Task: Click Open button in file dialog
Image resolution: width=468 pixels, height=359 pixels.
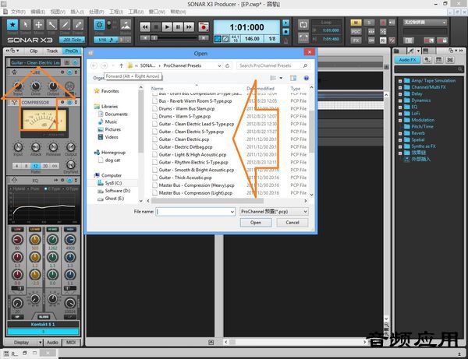Action: 256,223
